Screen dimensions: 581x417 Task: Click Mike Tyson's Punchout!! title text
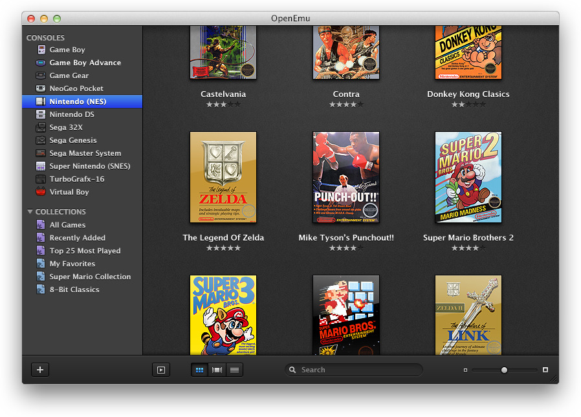click(x=346, y=238)
